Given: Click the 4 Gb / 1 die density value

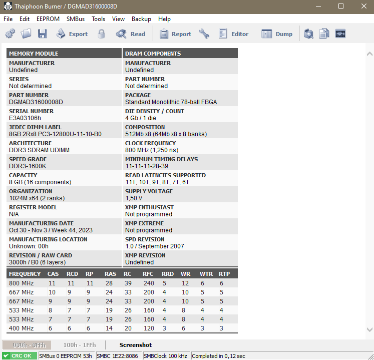Looking at the screenshot, I should (x=141, y=118).
